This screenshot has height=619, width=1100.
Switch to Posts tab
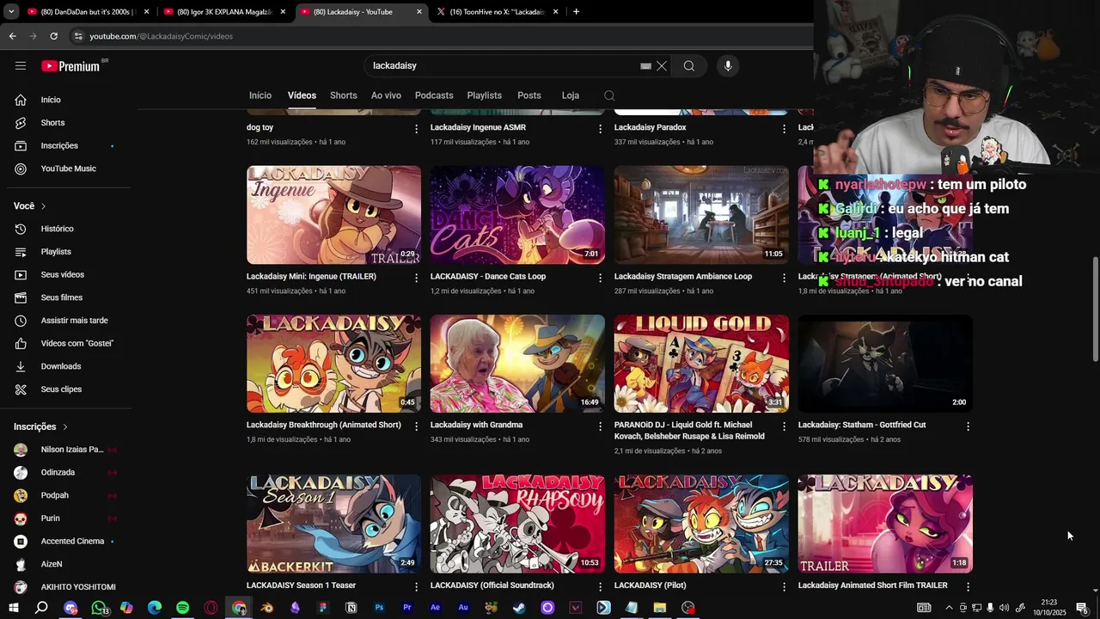click(x=529, y=95)
